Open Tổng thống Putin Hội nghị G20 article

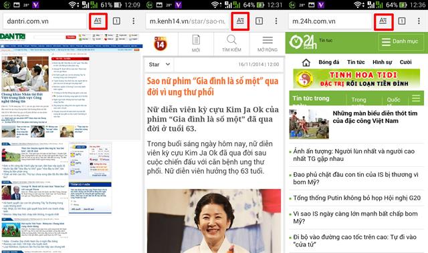coord(356,198)
